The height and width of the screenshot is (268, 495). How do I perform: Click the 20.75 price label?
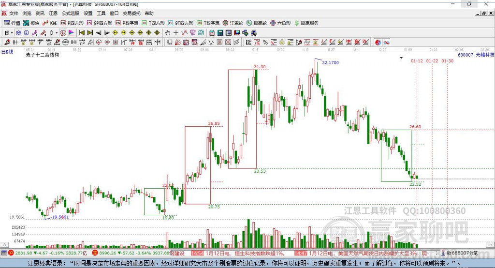click(x=214, y=207)
